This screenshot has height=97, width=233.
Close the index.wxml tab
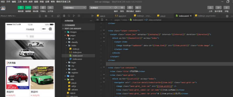click(191, 16)
